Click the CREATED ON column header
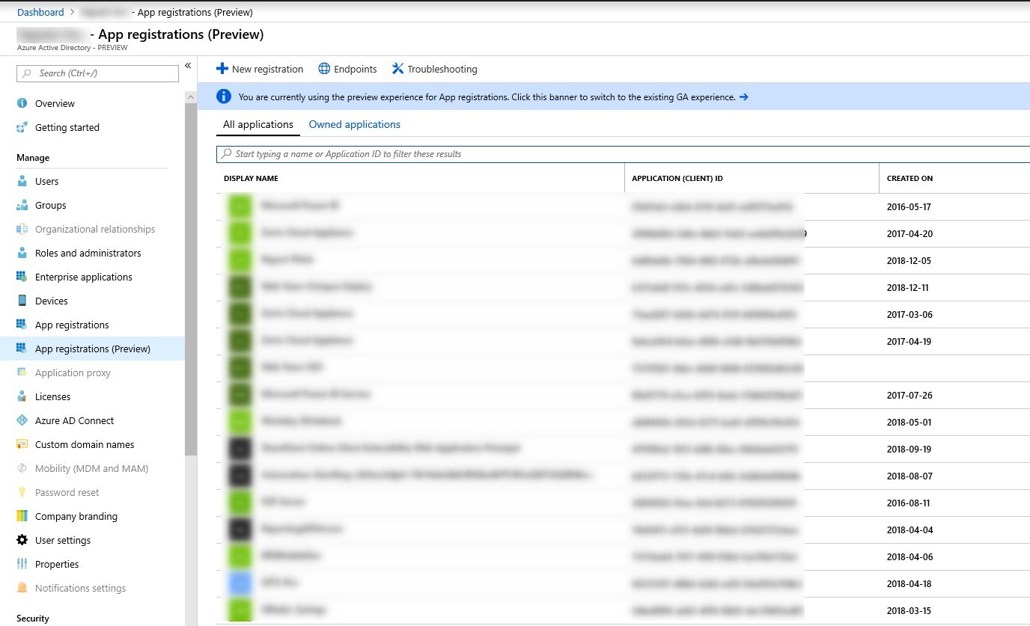 click(x=909, y=179)
